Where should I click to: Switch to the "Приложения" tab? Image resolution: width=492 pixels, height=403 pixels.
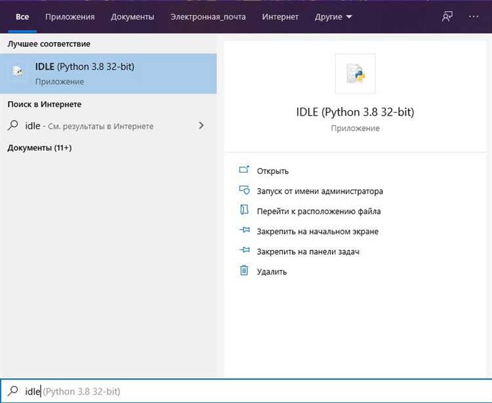(x=70, y=16)
